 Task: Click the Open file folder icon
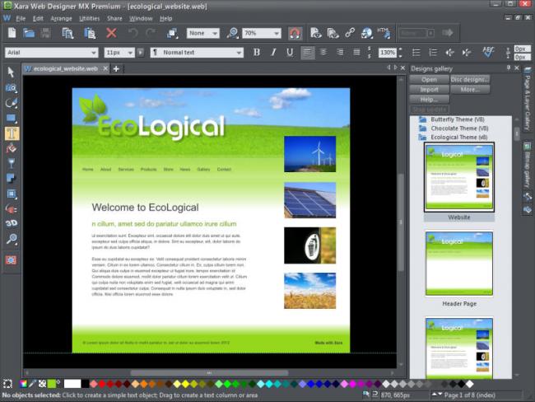coord(29,33)
